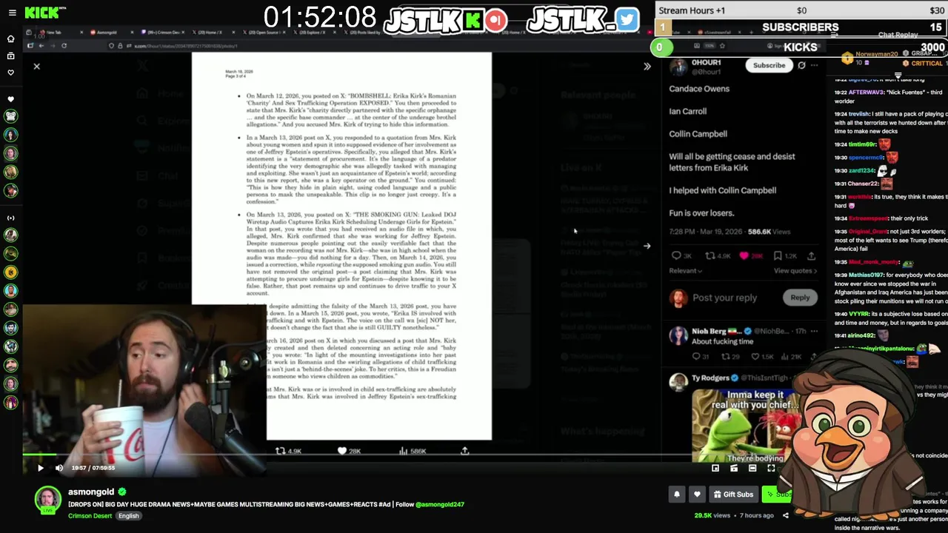The width and height of the screenshot is (948, 533).
Task: Open the Nioh Berg reply options menu
Action: click(x=814, y=332)
